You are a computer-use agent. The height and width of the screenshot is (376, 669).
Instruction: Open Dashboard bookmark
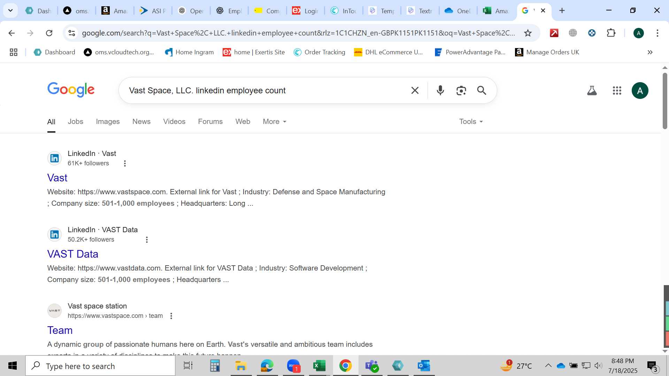[x=54, y=52]
